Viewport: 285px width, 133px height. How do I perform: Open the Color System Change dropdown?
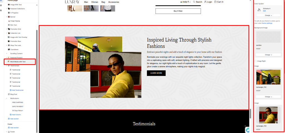point(269,16)
